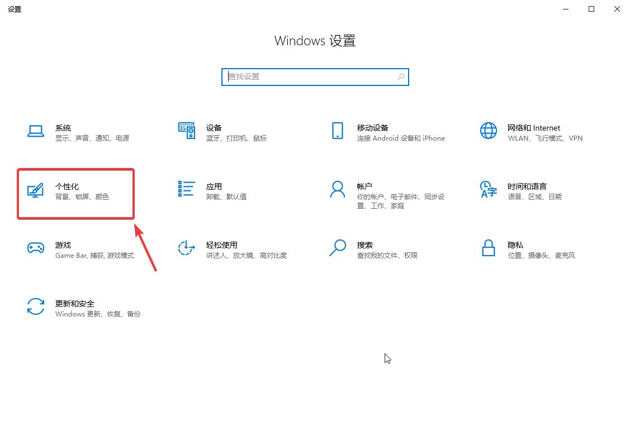Click the text 你的帐户、电子邮件、同步设置、工作、家庭
The image size is (630, 437).
click(x=401, y=201)
